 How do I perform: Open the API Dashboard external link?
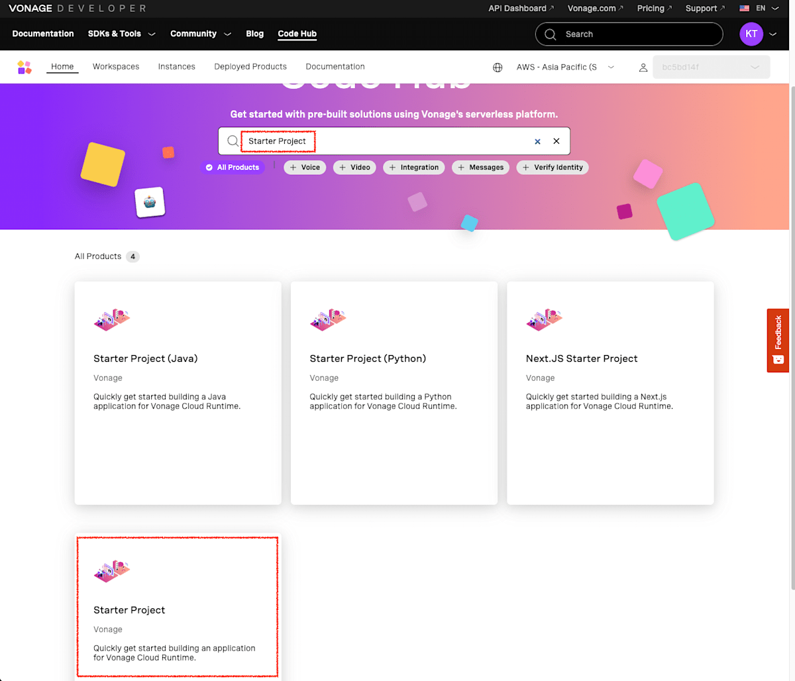click(x=521, y=9)
